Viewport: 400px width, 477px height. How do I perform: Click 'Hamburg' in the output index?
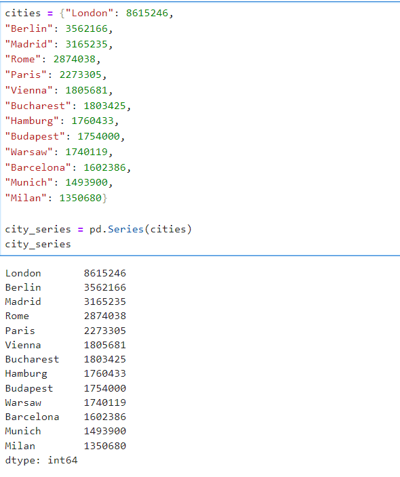click(26, 374)
